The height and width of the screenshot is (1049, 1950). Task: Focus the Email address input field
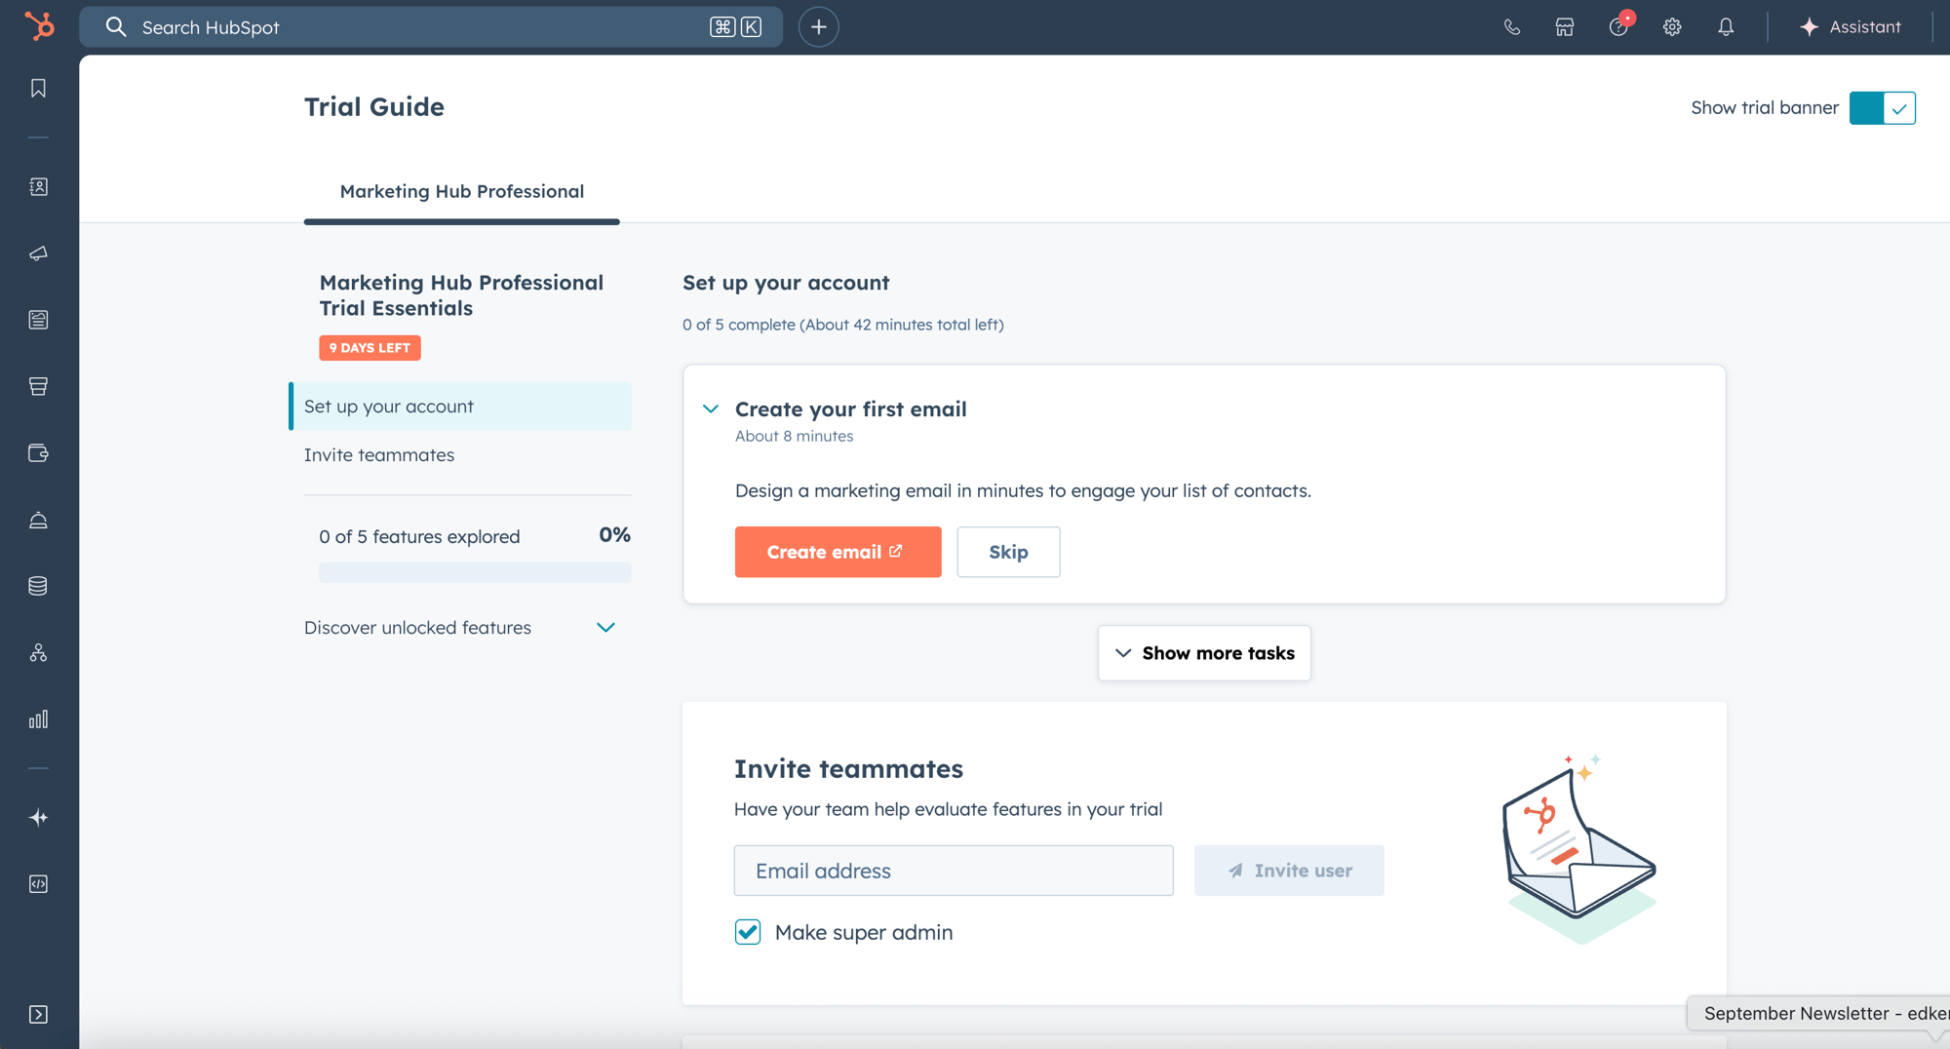954,871
